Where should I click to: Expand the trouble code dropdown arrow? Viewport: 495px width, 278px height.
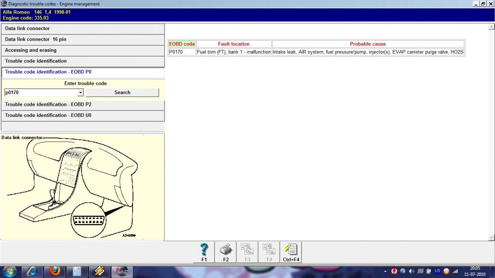point(80,93)
